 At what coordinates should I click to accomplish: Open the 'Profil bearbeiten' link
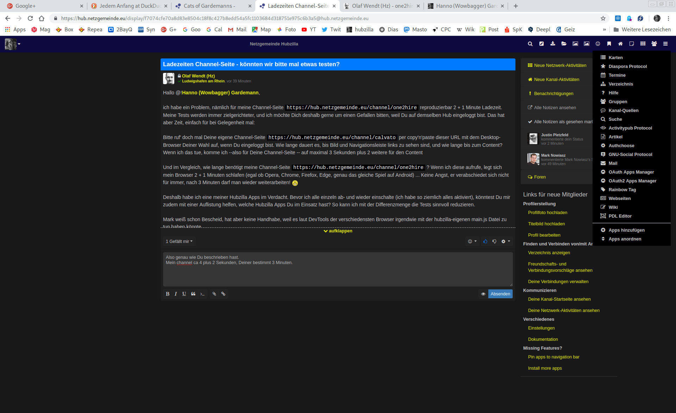pyautogui.click(x=544, y=235)
